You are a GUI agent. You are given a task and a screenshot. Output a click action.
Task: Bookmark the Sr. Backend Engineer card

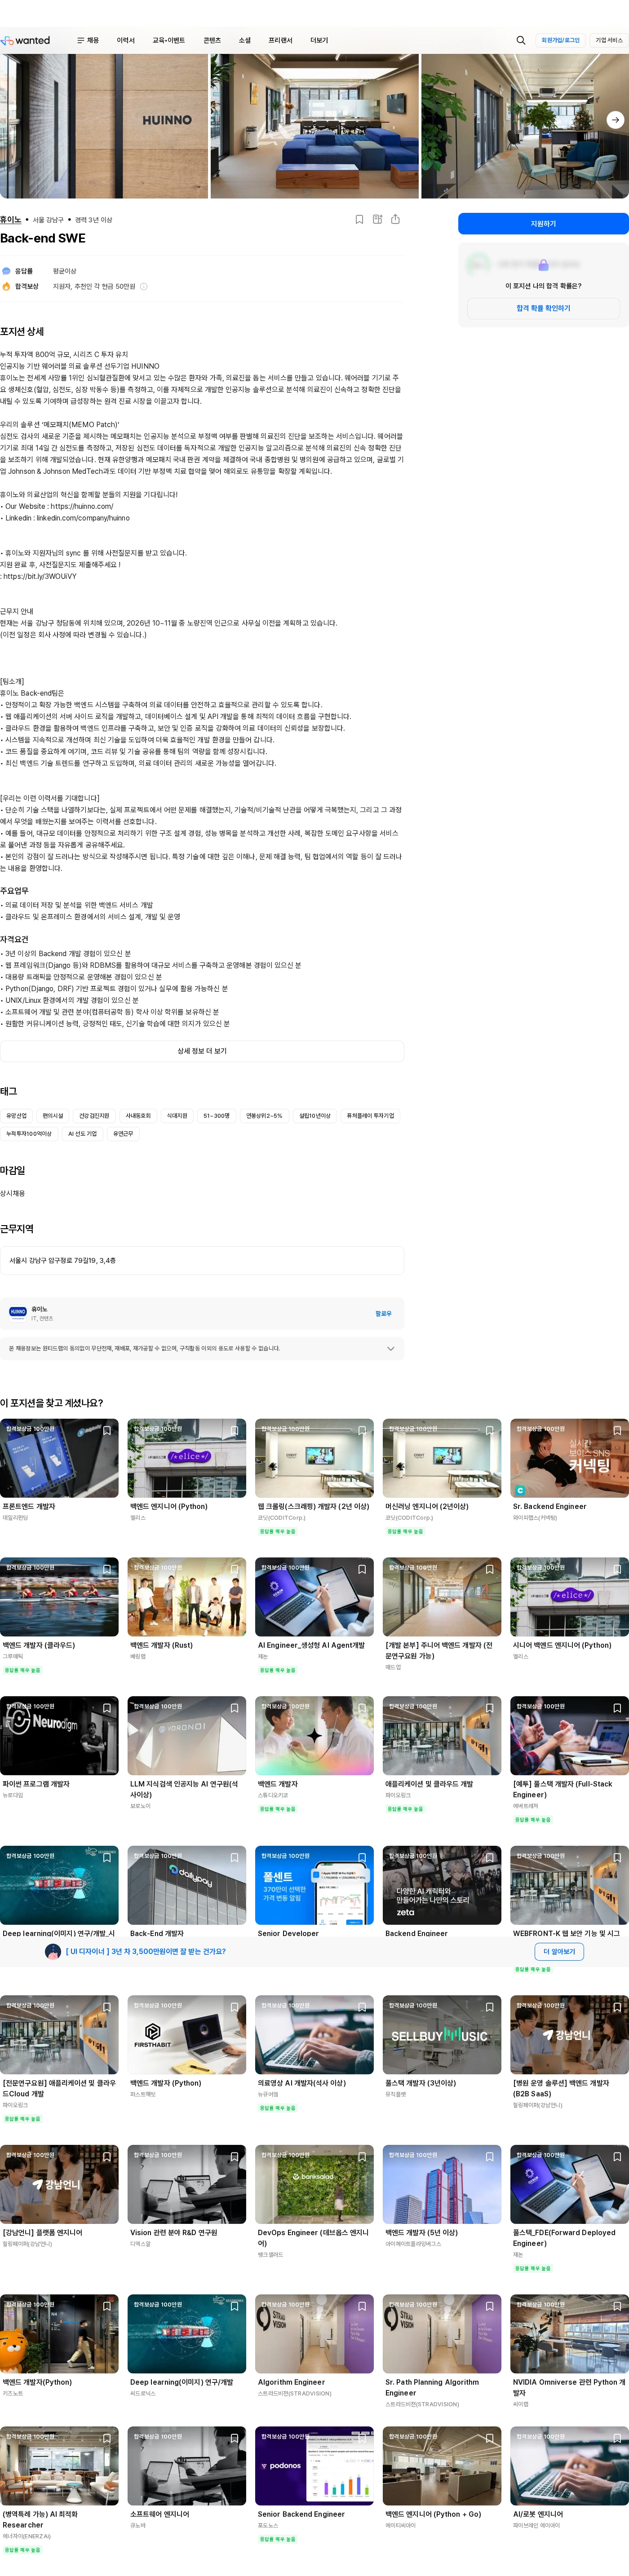[617, 1430]
